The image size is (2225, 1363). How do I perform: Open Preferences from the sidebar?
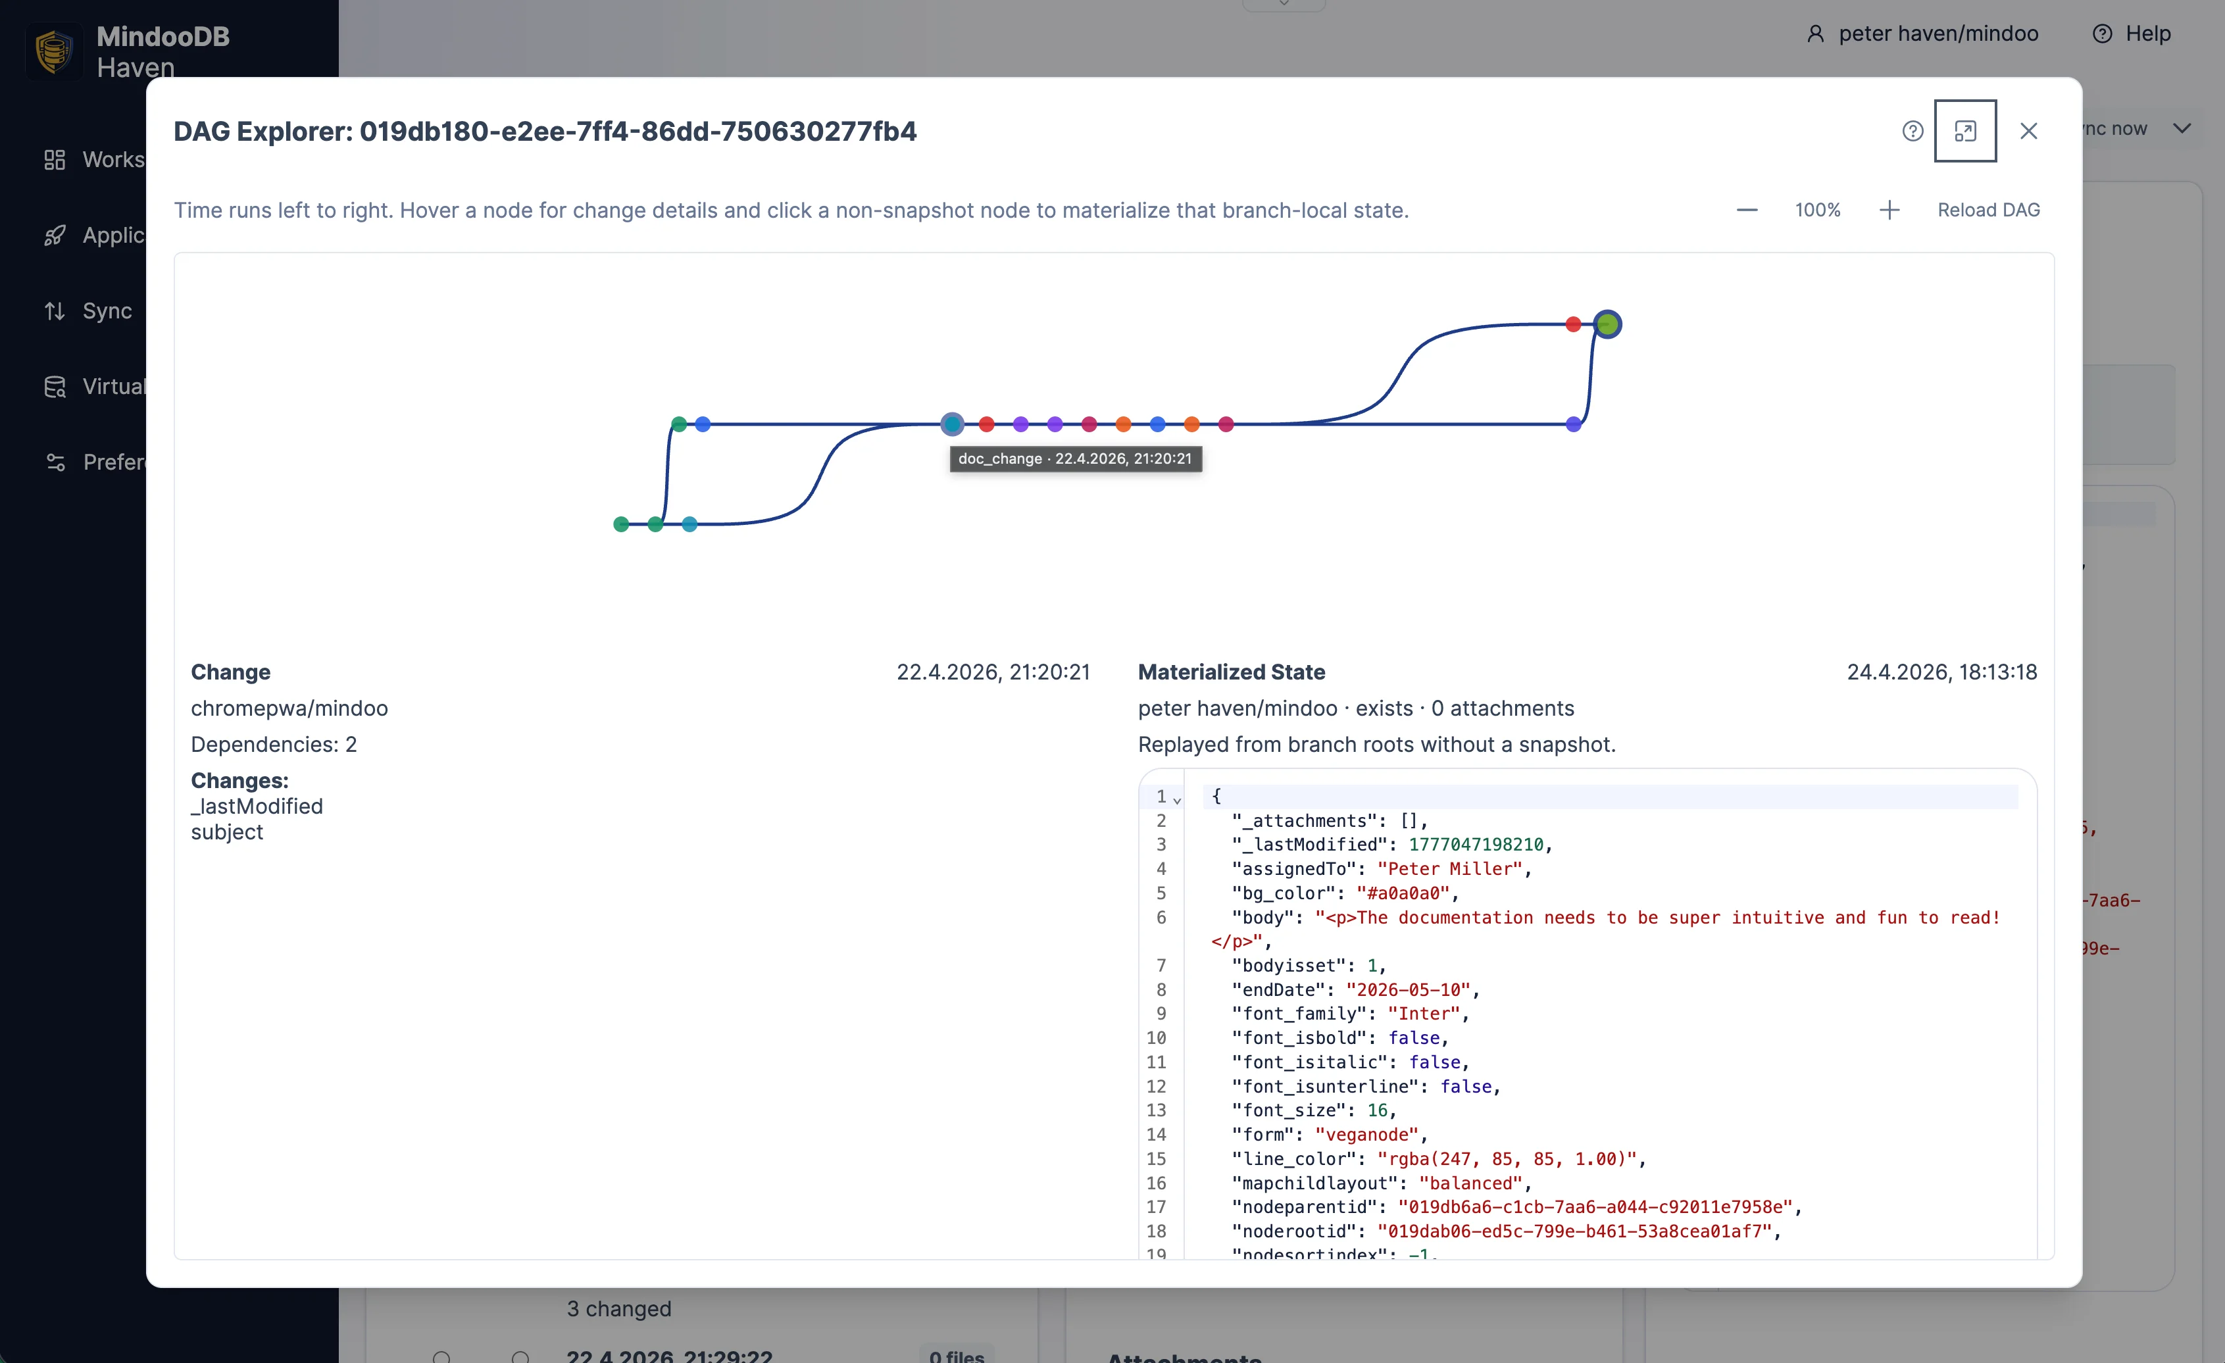(x=54, y=461)
